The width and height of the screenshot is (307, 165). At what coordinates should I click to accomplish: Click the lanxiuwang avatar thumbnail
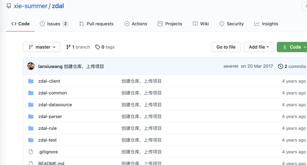pos(31,66)
